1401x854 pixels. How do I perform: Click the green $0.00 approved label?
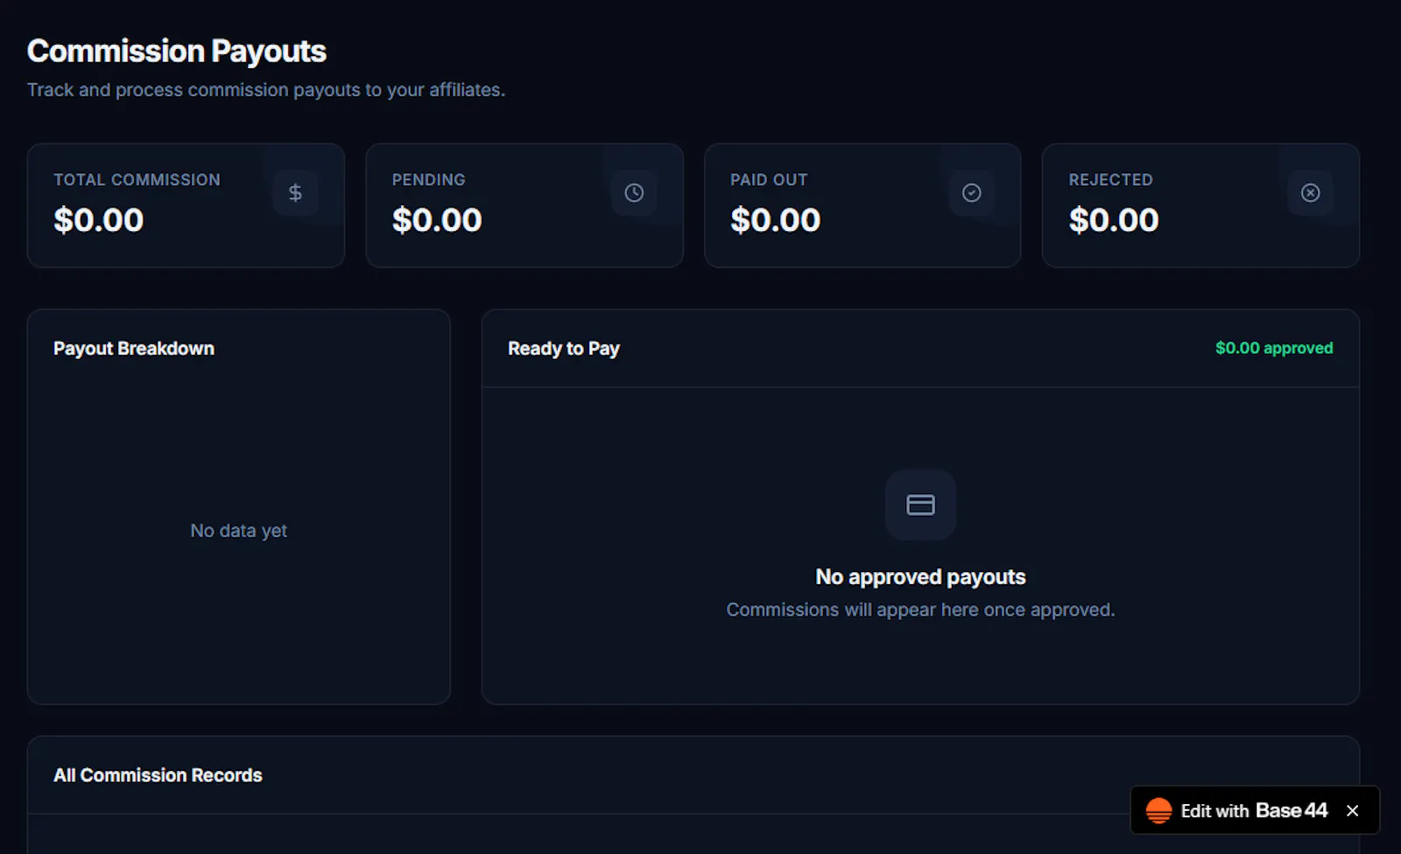1274,348
